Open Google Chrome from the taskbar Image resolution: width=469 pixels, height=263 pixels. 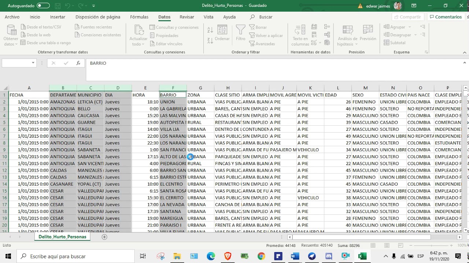[x=261, y=256]
